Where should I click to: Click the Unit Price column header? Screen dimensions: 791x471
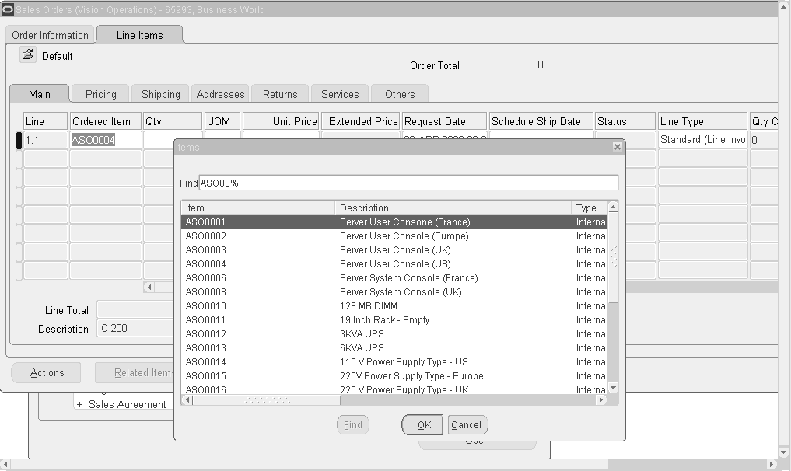coord(281,121)
